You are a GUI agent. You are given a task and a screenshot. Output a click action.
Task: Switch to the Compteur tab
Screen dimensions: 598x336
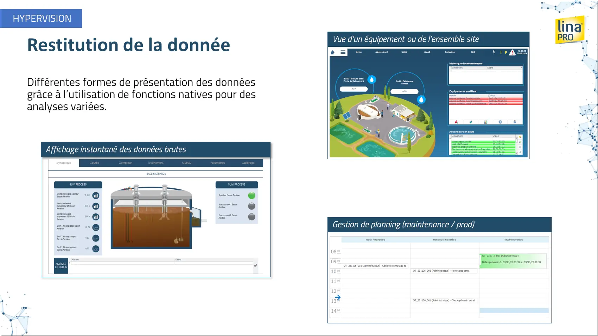tap(125, 163)
